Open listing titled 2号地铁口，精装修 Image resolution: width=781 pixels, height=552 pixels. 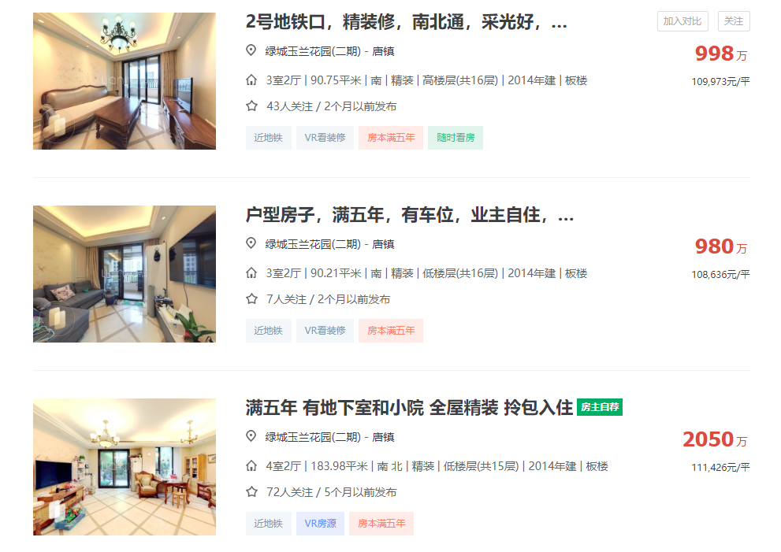406,22
